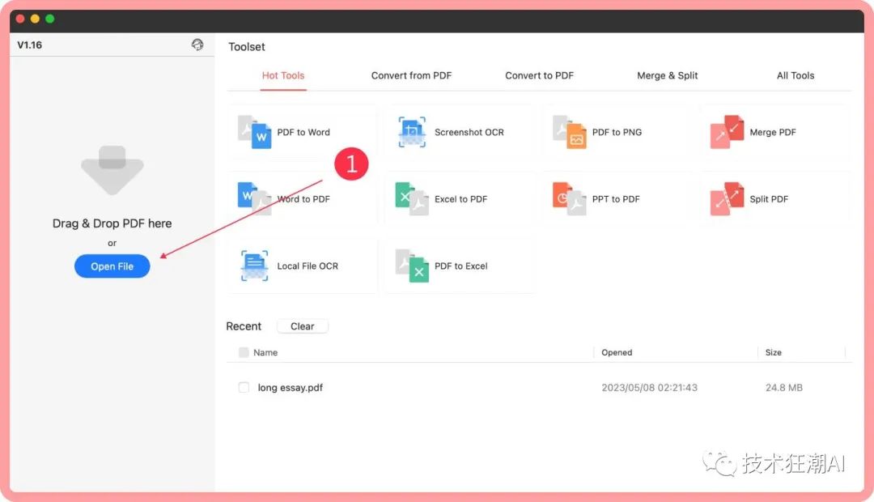Click the Drag & Drop PDF here text
Viewport: 874px width, 502px height.
click(112, 223)
